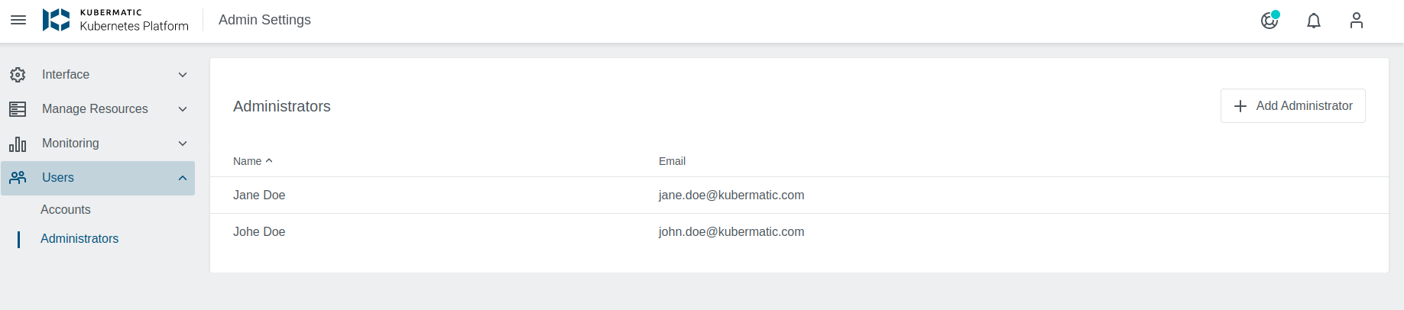Expand the Interface section chevron
The height and width of the screenshot is (310, 1404).
click(183, 75)
